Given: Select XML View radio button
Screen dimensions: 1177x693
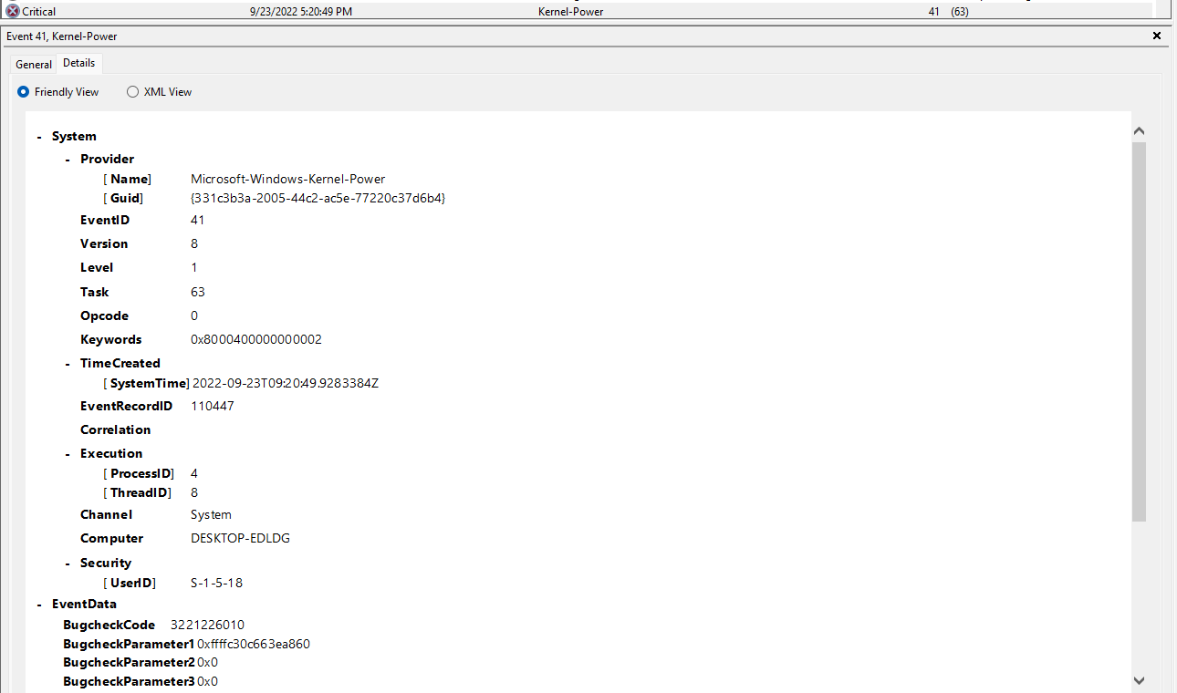Looking at the screenshot, I should tap(132, 92).
